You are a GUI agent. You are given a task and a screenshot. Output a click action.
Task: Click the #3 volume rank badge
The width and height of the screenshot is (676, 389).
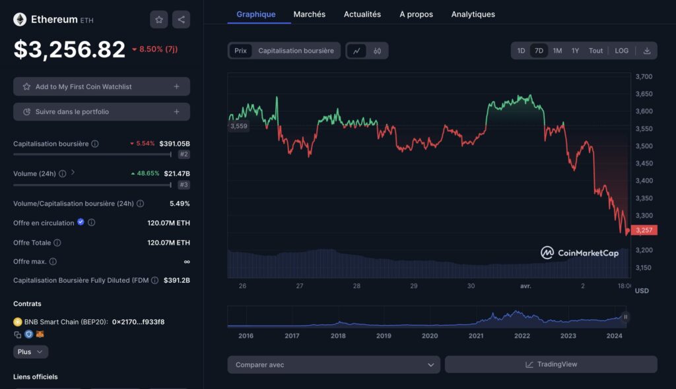click(x=184, y=185)
